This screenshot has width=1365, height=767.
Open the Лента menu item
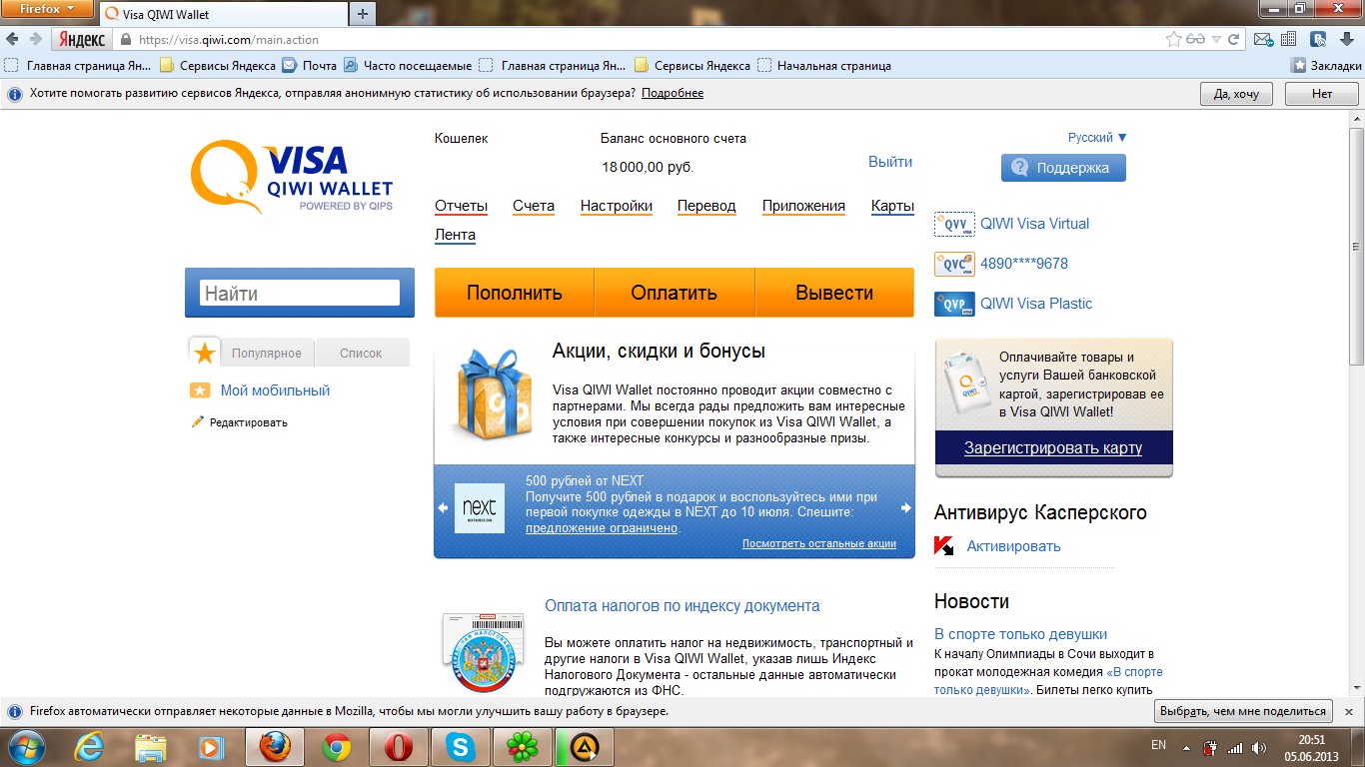coord(455,235)
